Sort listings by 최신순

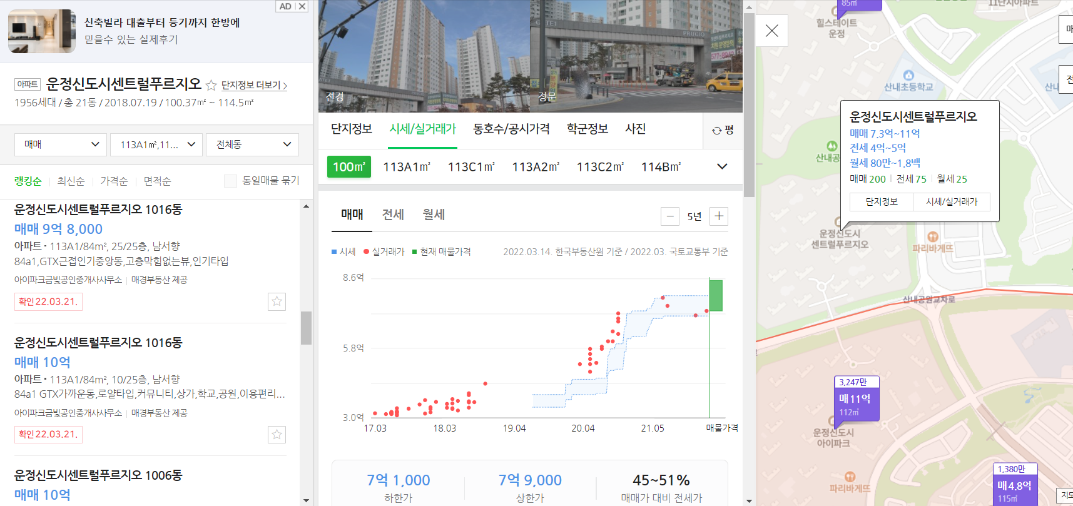coord(71,181)
